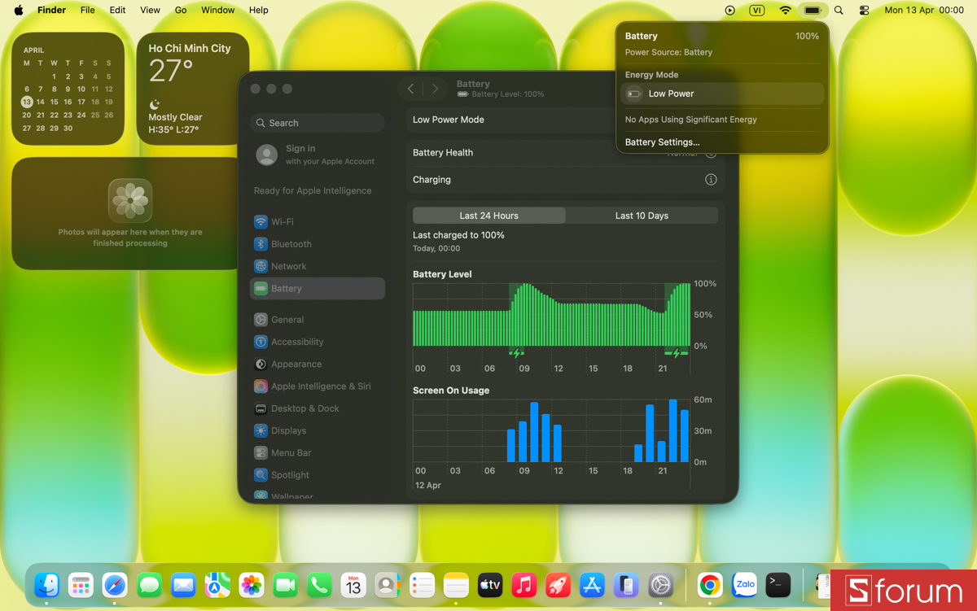Click the Search field in System Settings
Image resolution: width=977 pixels, height=611 pixels.
[x=318, y=122]
